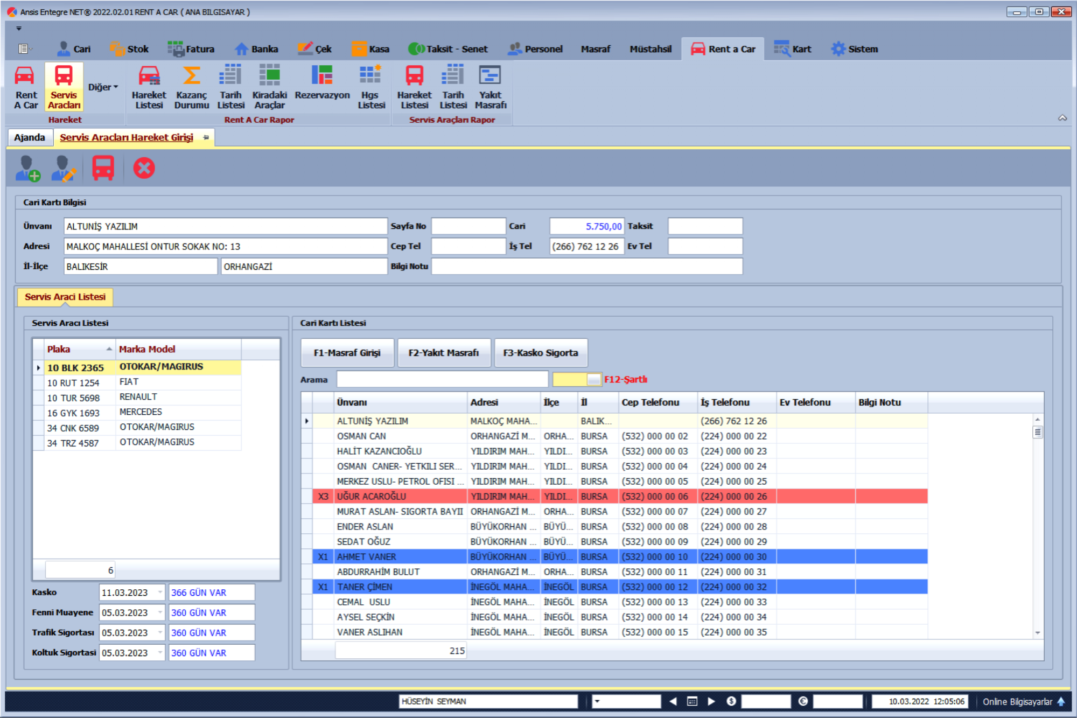Sort by the Plaka column header
The image size is (1077, 718).
(79, 349)
